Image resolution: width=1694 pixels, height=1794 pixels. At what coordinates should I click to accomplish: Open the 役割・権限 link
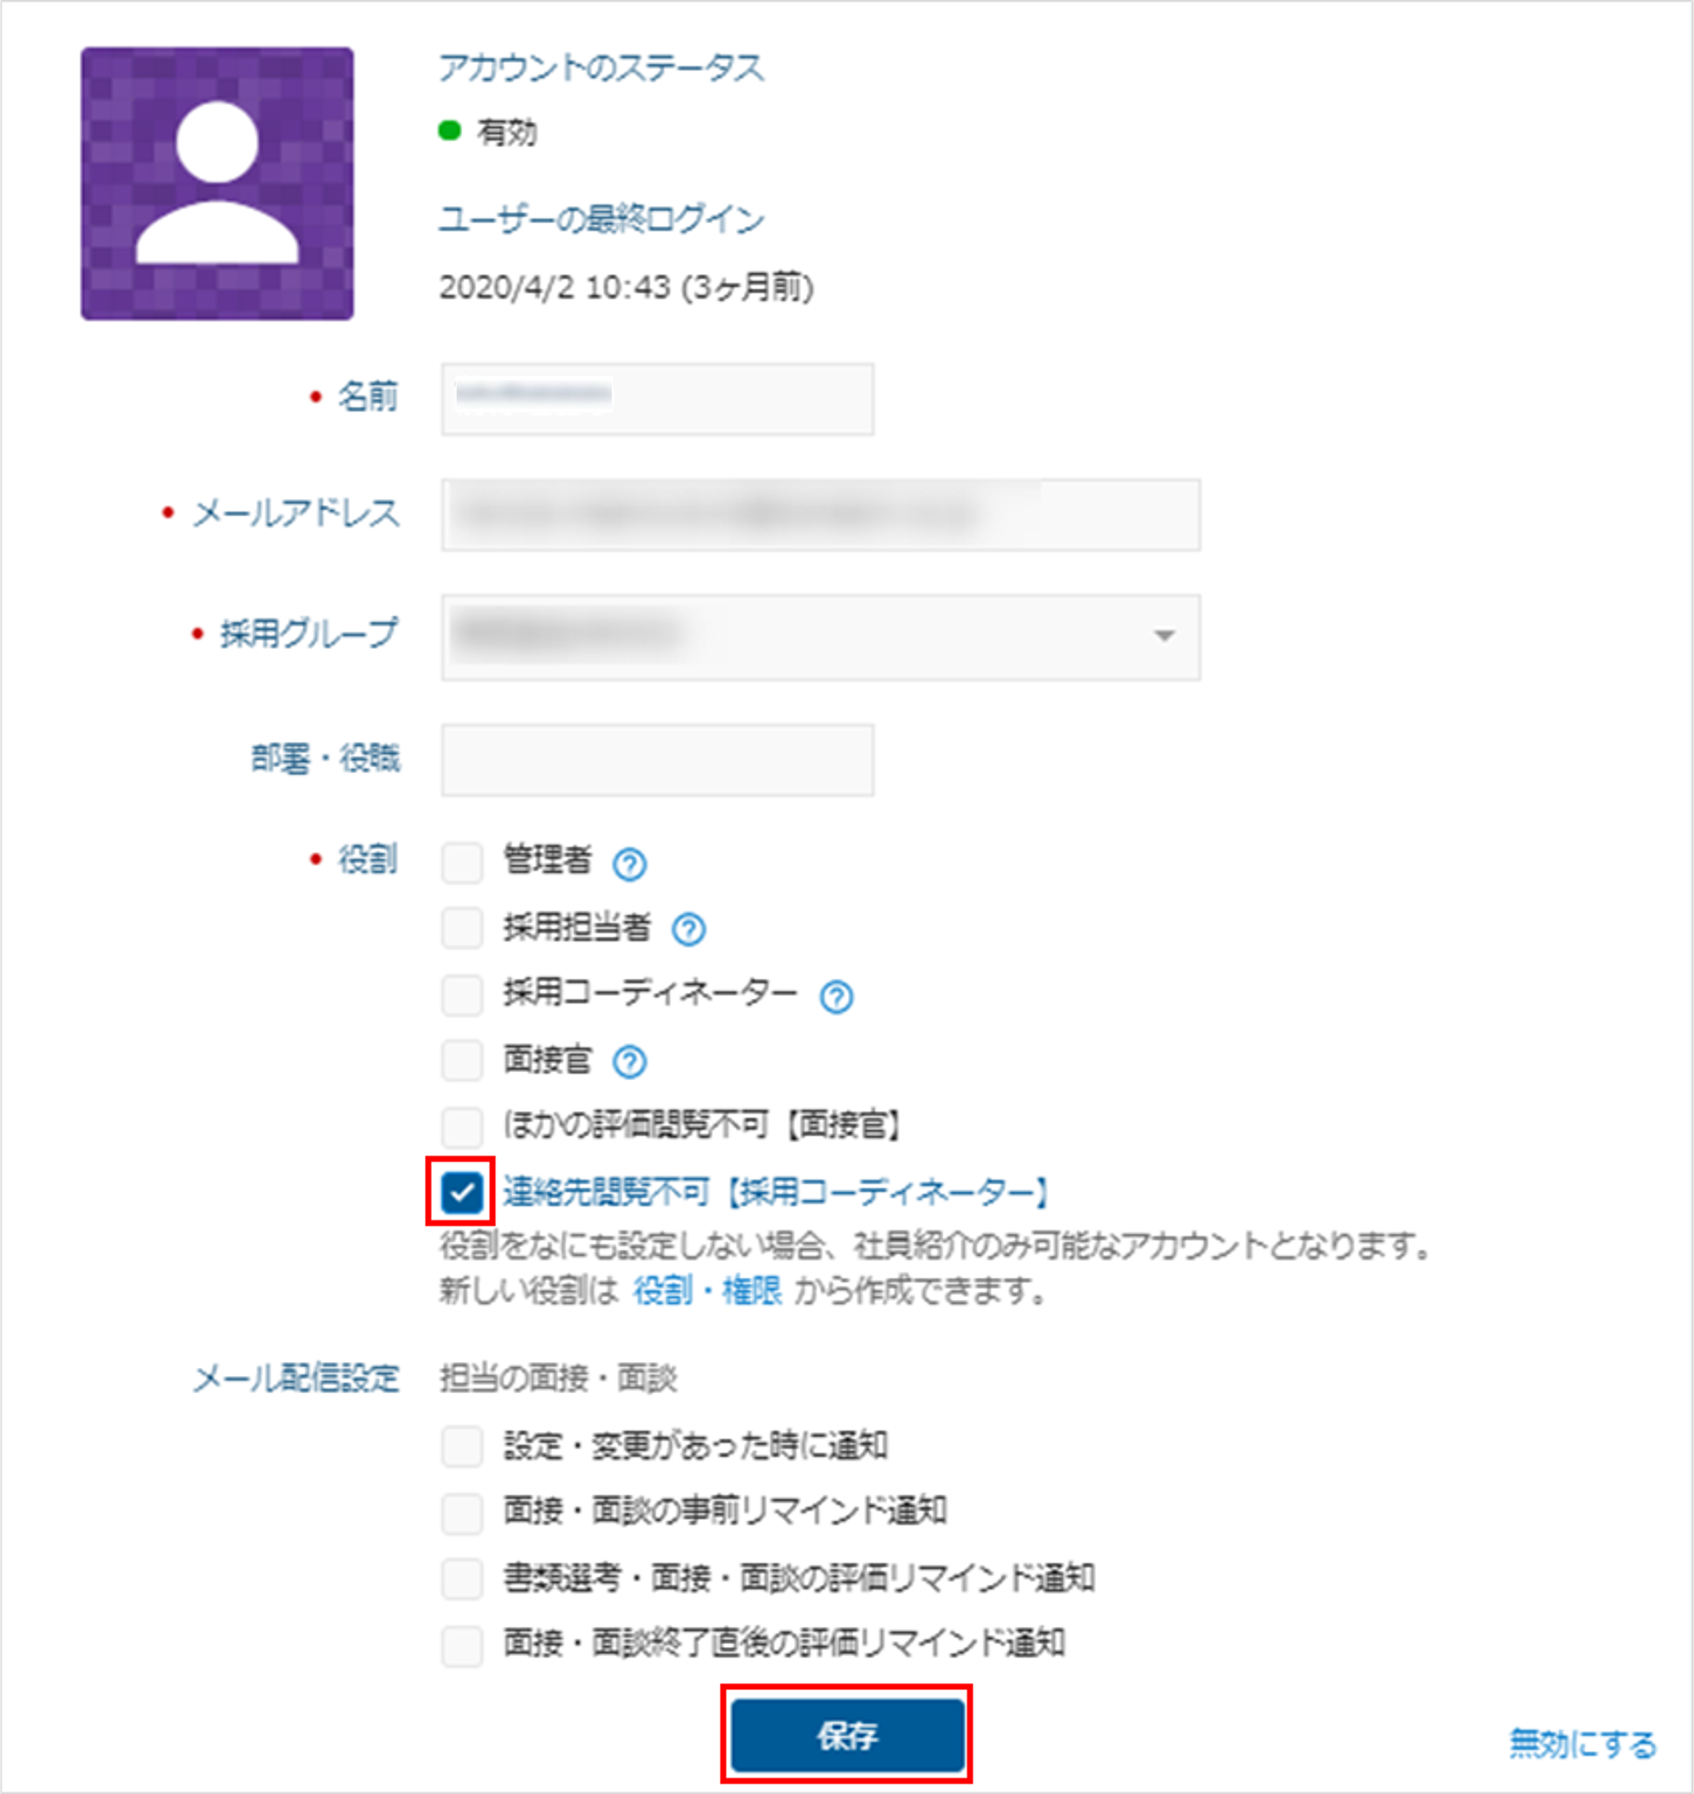coord(707,1291)
